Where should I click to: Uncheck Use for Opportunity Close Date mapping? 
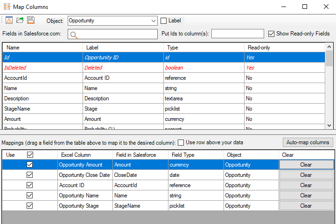click(29, 175)
